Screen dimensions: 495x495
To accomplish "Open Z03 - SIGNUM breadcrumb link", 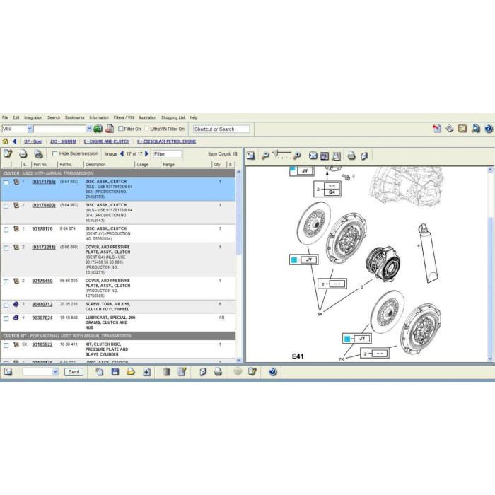I will click(63, 141).
